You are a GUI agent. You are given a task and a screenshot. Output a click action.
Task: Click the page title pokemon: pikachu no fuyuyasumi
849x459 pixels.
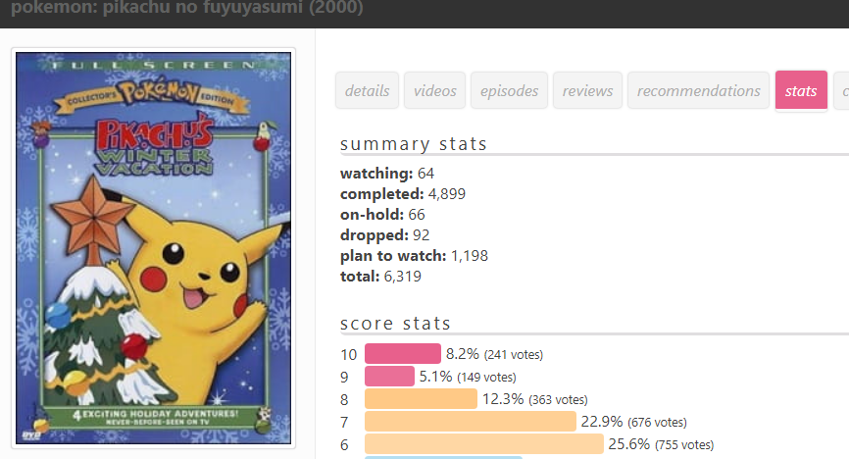click(187, 8)
